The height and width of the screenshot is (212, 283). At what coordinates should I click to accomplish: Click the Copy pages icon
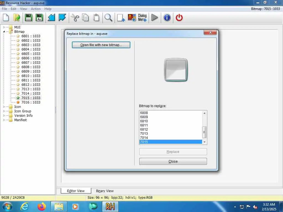coord(85,18)
